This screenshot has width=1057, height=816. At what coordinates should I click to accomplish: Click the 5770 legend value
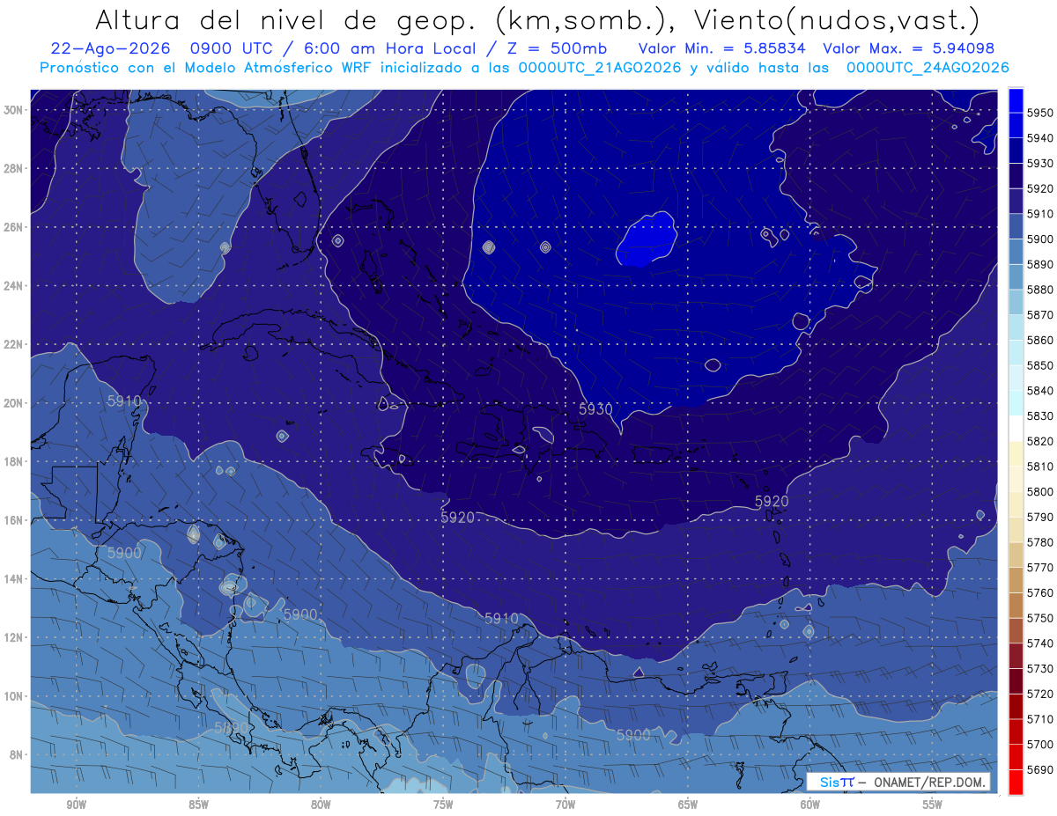coord(1041,567)
